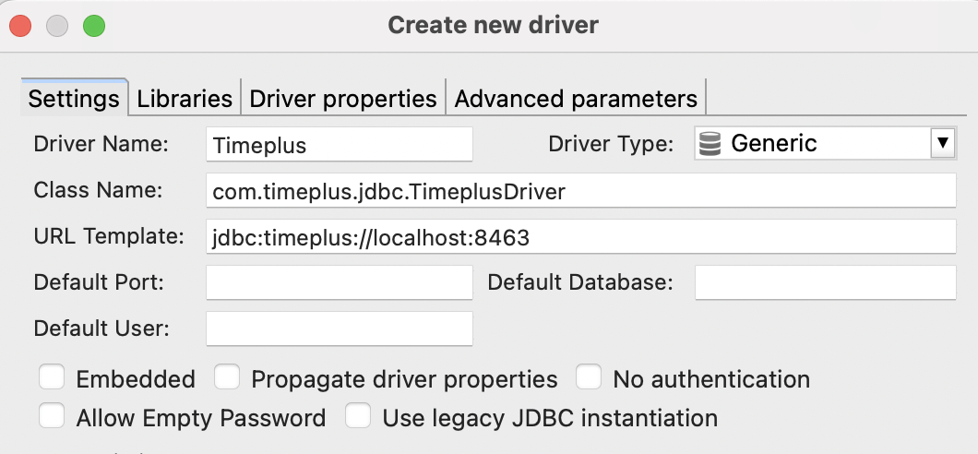
Task: Toggle Propagate driver properties checkbox
Action: tap(227, 377)
